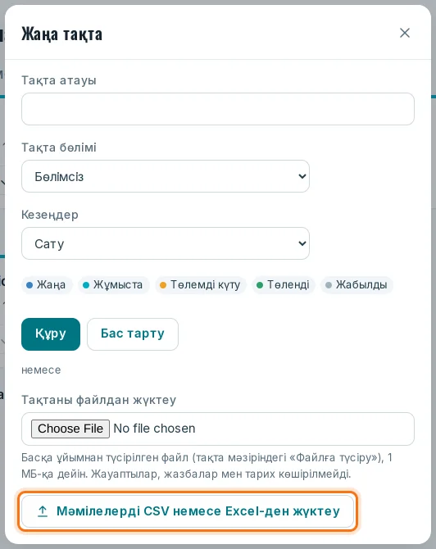Click the Құру button
The image size is (436, 549).
point(51,334)
